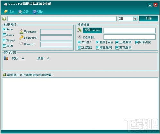Click the green globe icon beside URL bar
Viewport: 160px width, 134px height.
[4, 19]
